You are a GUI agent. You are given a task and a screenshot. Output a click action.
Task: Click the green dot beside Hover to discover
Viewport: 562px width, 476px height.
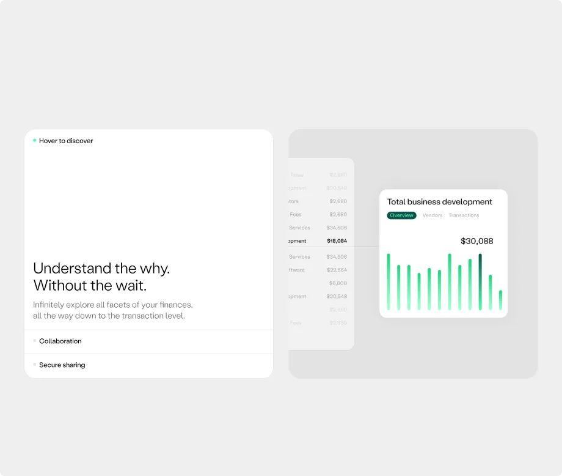tap(35, 141)
